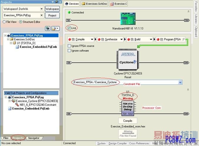This screenshot has height=146, width=199.
Task: Click the Project button
Action: (x=52, y=16)
